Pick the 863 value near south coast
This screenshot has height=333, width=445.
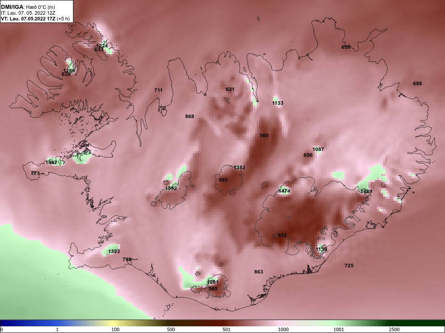(x=259, y=272)
